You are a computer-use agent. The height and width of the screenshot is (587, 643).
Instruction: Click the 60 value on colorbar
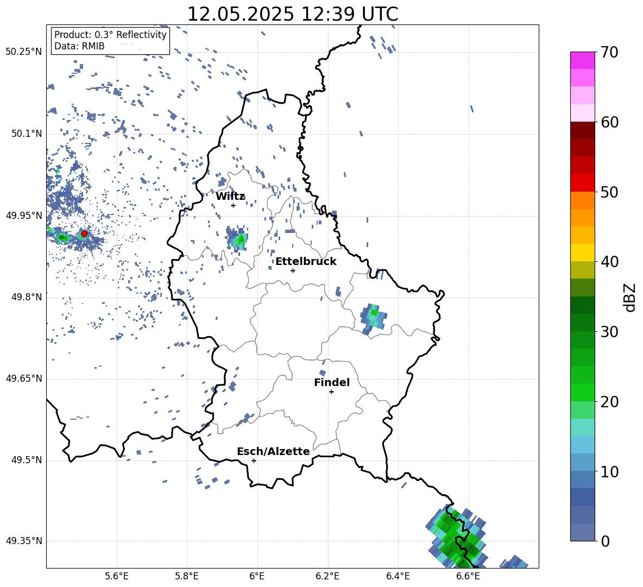609,122
